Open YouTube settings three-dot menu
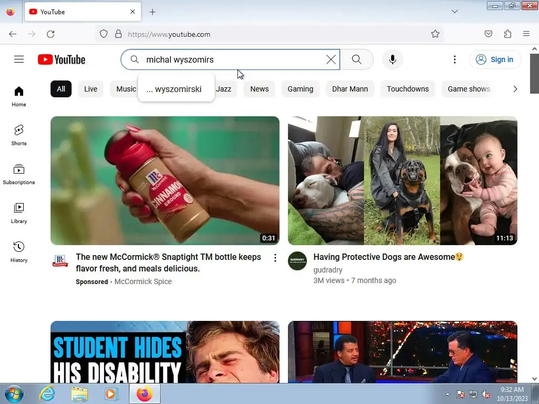Image resolution: width=539 pixels, height=404 pixels. coord(454,59)
